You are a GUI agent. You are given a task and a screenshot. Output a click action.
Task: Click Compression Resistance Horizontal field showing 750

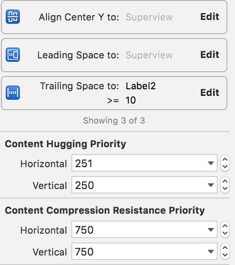tap(145, 229)
